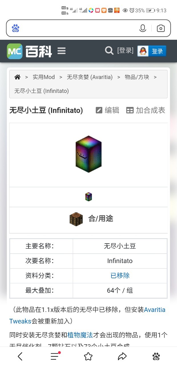This screenshot has width=177, height=366.
Task: Open the hamburger navigation menu
Action: [62, 51]
